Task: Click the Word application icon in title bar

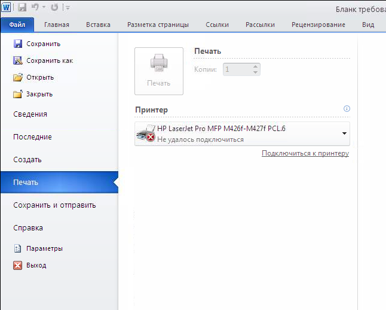Action: coord(6,7)
